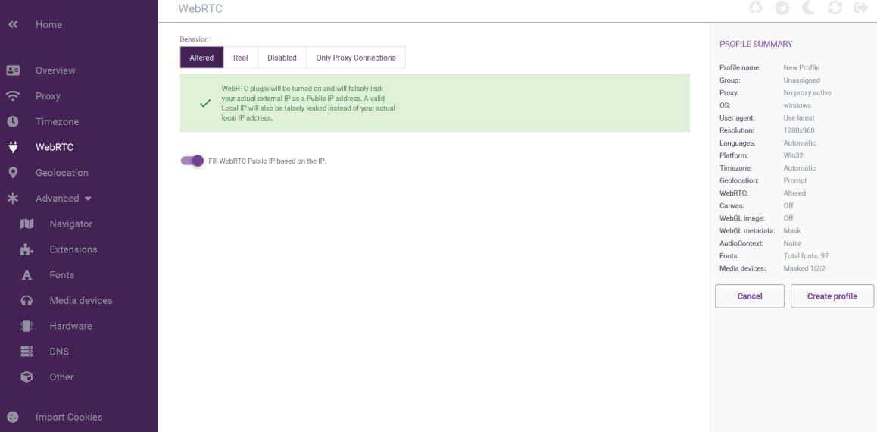The image size is (877, 432).
Task: Open the Timezone menu item
Action: click(57, 122)
